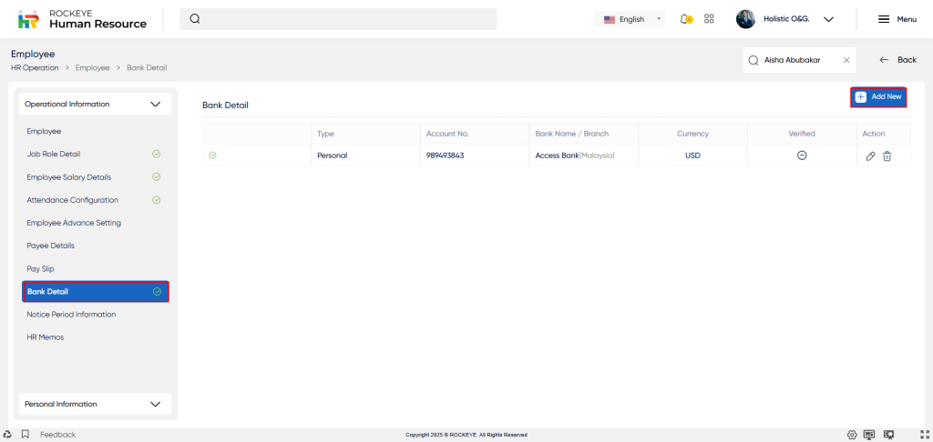Click the green check icon in the bank row
The width and height of the screenshot is (933, 442).
point(212,156)
